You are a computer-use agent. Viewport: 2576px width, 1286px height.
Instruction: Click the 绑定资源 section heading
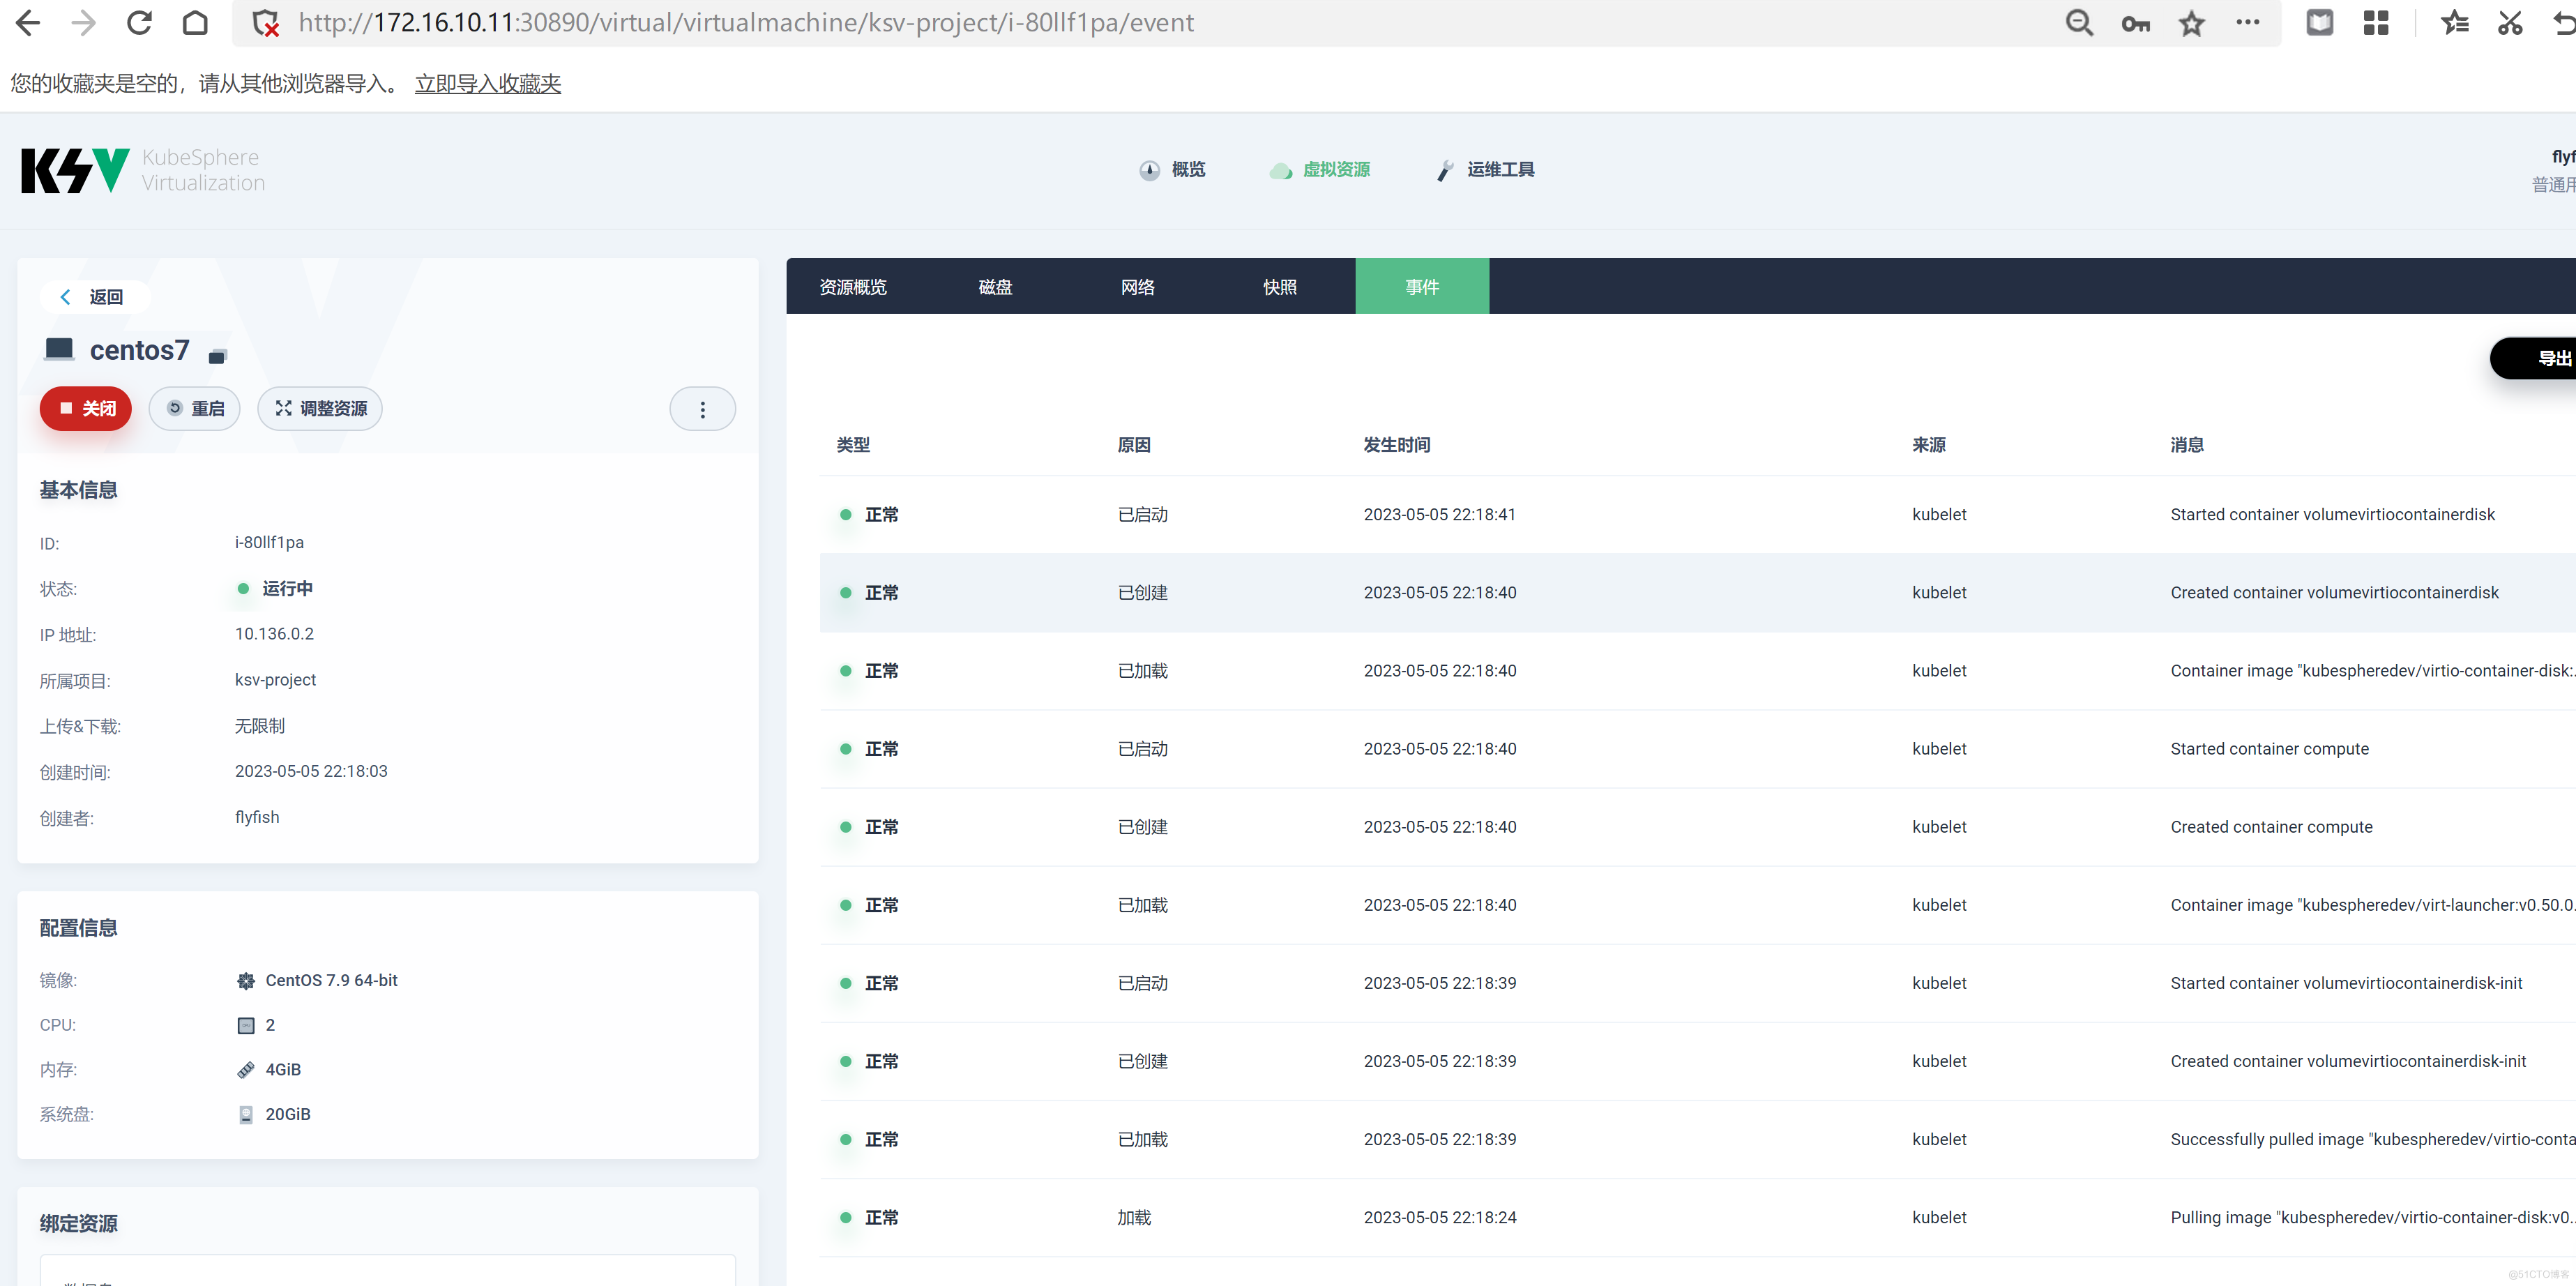click(x=78, y=1224)
